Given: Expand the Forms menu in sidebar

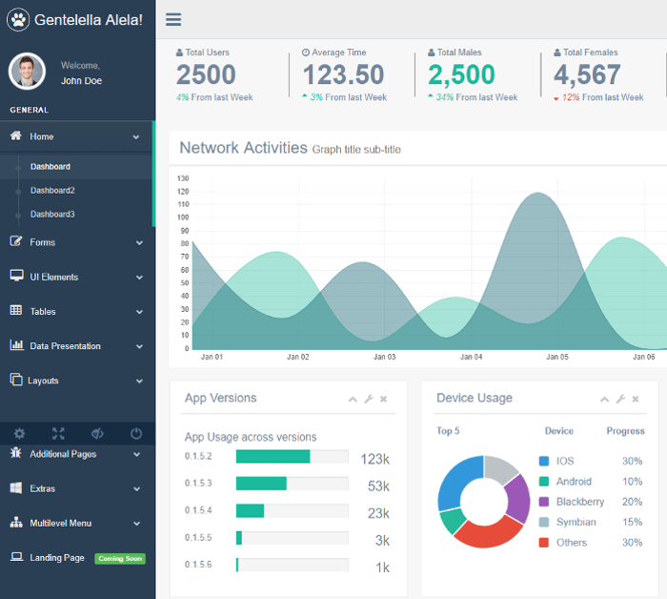Looking at the screenshot, I should click(x=76, y=242).
